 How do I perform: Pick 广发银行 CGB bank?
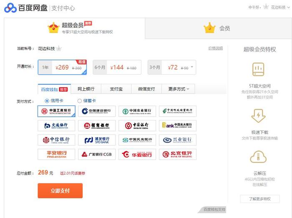[97, 154]
